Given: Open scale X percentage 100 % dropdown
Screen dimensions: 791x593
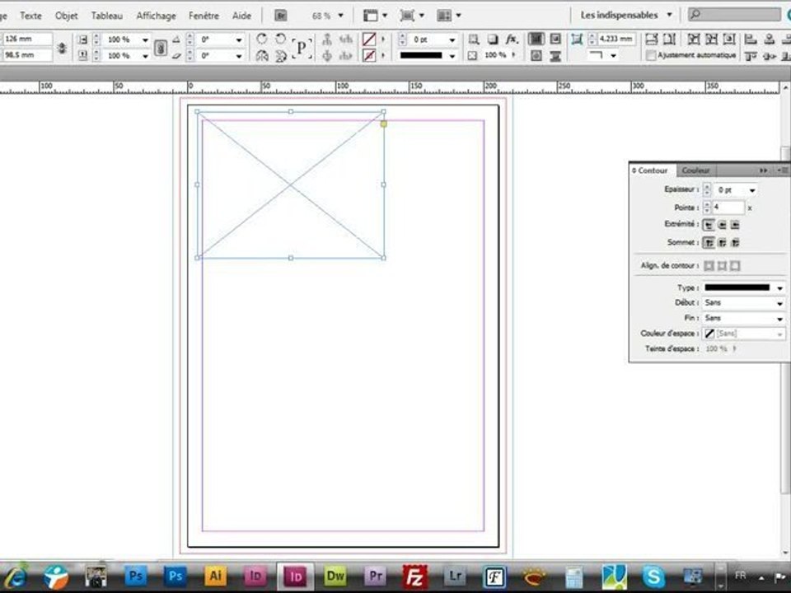Looking at the screenshot, I should (x=145, y=40).
